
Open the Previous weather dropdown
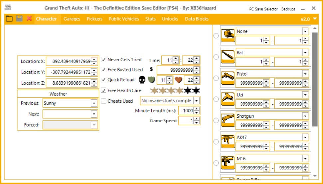point(94,103)
